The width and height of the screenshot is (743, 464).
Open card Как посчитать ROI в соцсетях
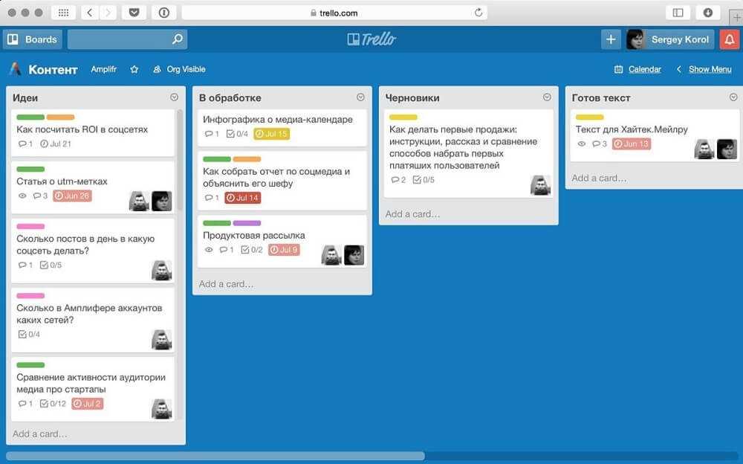[x=93, y=133]
